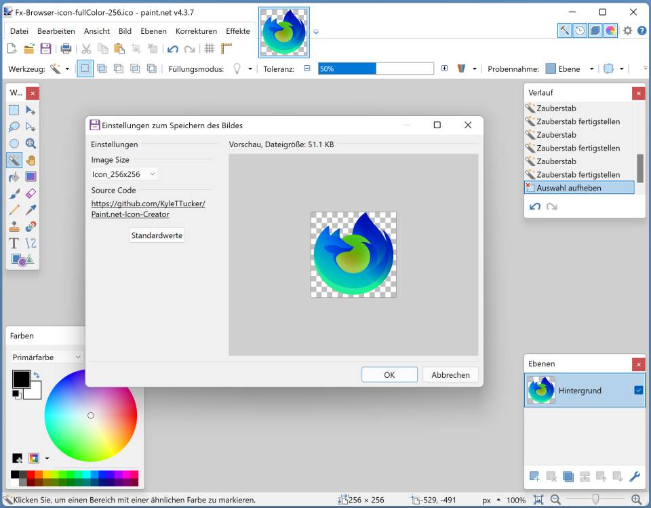Select the Magic Wand tool
This screenshot has width=651, height=508.
[15, 160]
